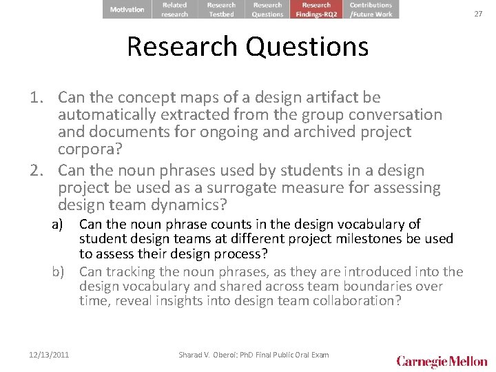The height and width of the screenshot is (372, 496).
Task: Click the footer text "Sharad V. Oberoi: PhD Final Public Oral Exam"
Action: coord(254,355)
